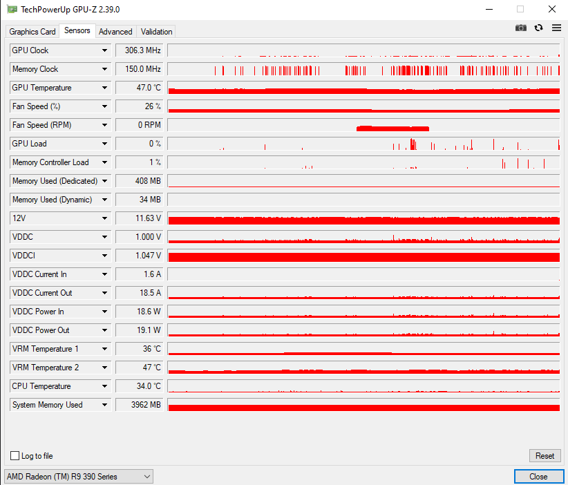Click the VRM Temperature 2 history graph

tap(363, 368)
